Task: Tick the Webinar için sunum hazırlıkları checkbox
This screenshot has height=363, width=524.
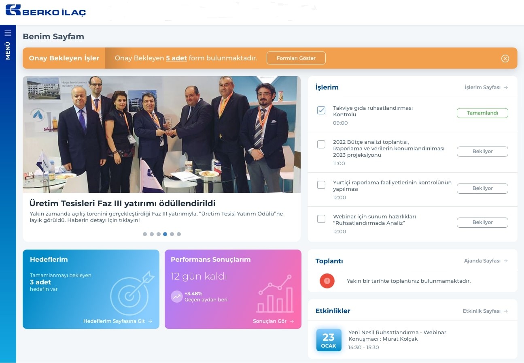Action: click(x=321, y=219)
